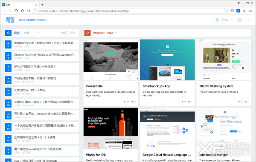This screenshot has width=256, height=162.
Task: Upvote the 自定义 Vs 个性化方案 article
Action: pyautogui.click(x=8, y=151)
